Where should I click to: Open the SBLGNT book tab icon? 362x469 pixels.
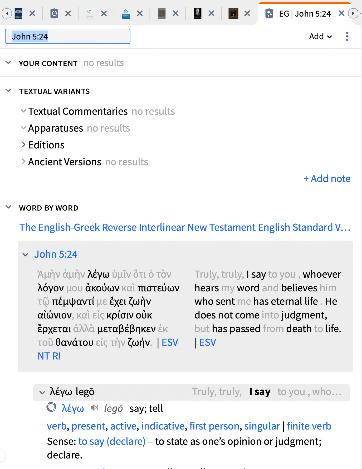tap(18, 13)
